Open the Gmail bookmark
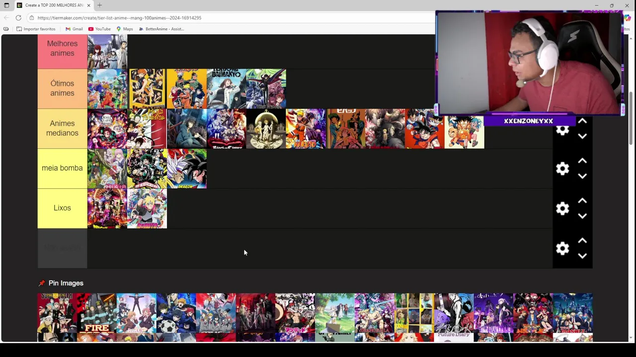Screen dimensions: 636x357 point(74,29)
